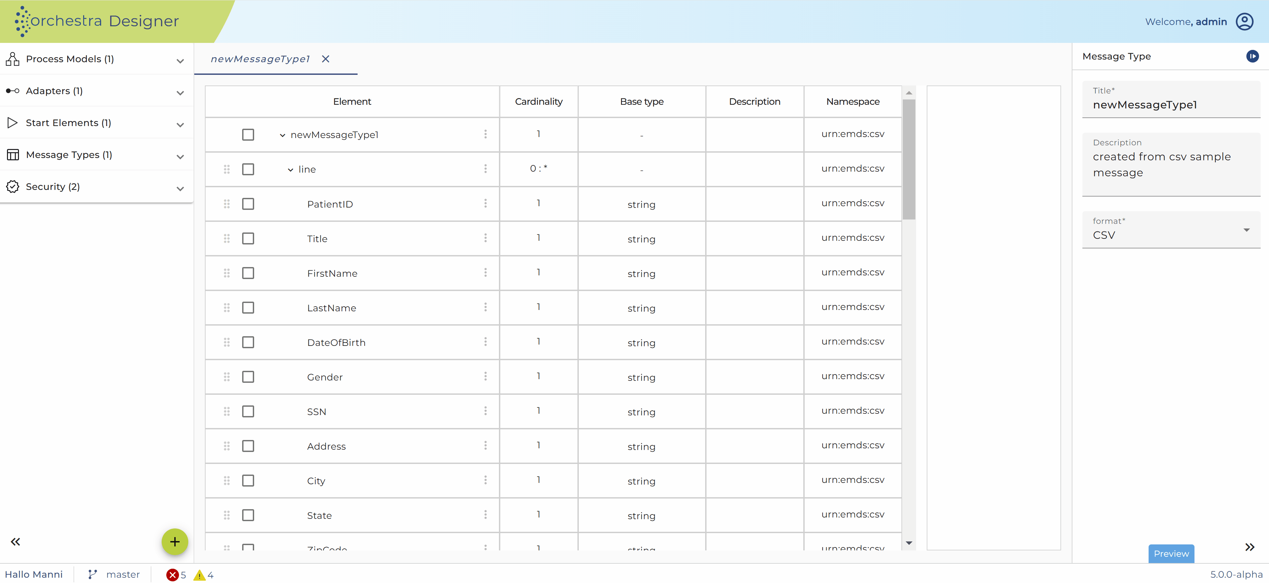The height and width of the screenshot is (583, 1269).
Task: Click the 5.0.0-alpha version label
Action: 1236,575
